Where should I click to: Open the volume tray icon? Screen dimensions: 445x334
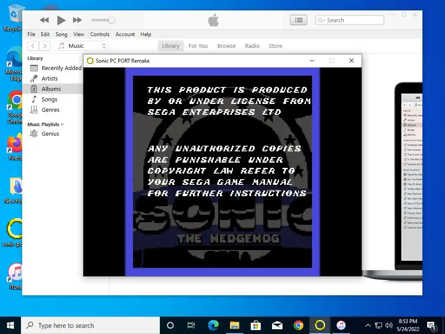[389, 325]
